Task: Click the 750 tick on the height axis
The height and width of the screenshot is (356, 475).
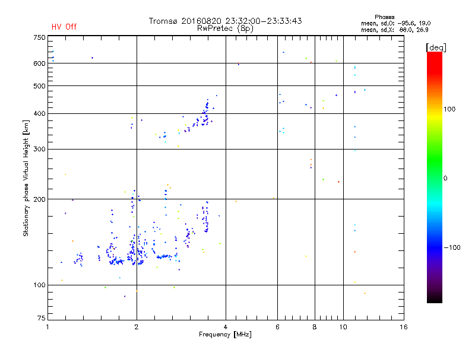Action: point(39,37)
